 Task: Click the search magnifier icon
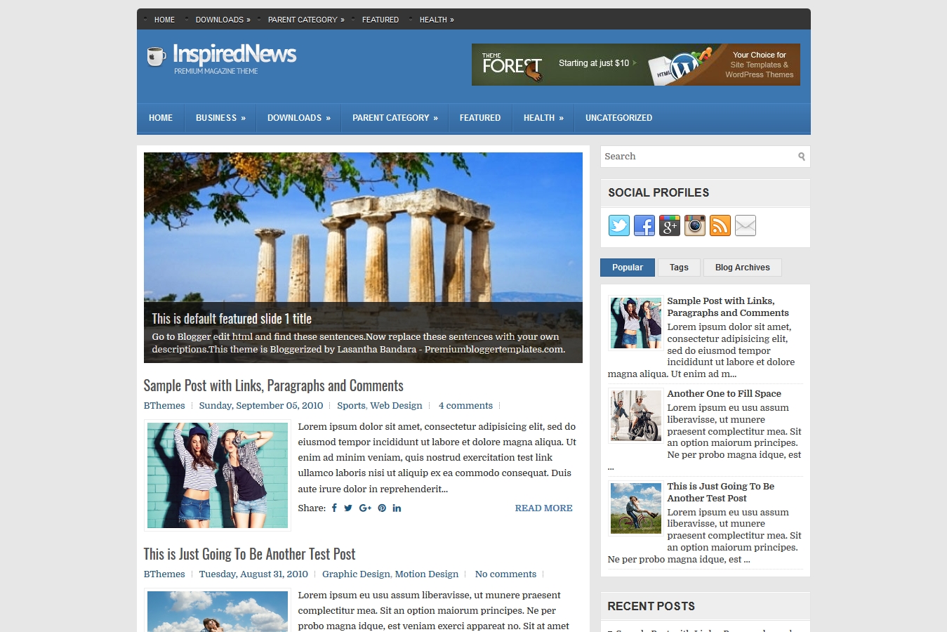[802, 157]
